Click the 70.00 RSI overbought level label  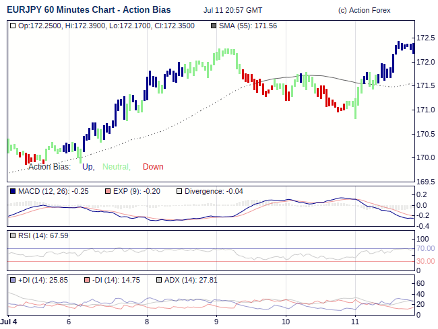426,249
